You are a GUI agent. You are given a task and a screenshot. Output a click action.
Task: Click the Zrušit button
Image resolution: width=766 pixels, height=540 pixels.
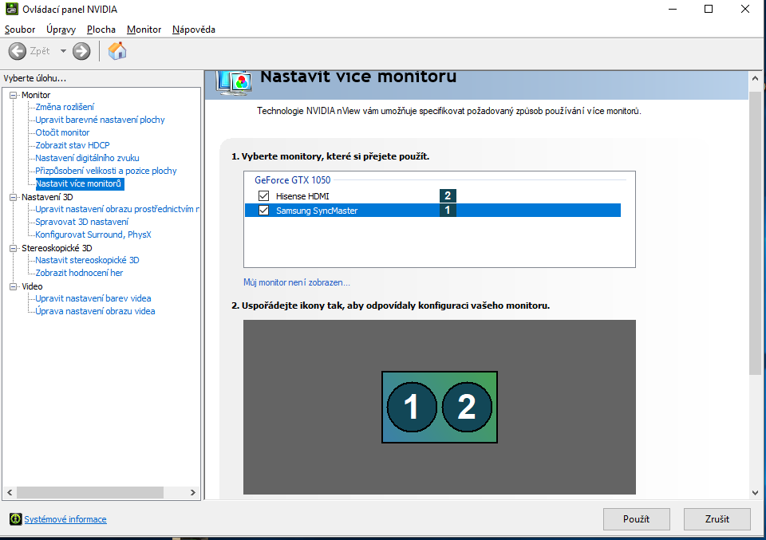click(717, 519)
